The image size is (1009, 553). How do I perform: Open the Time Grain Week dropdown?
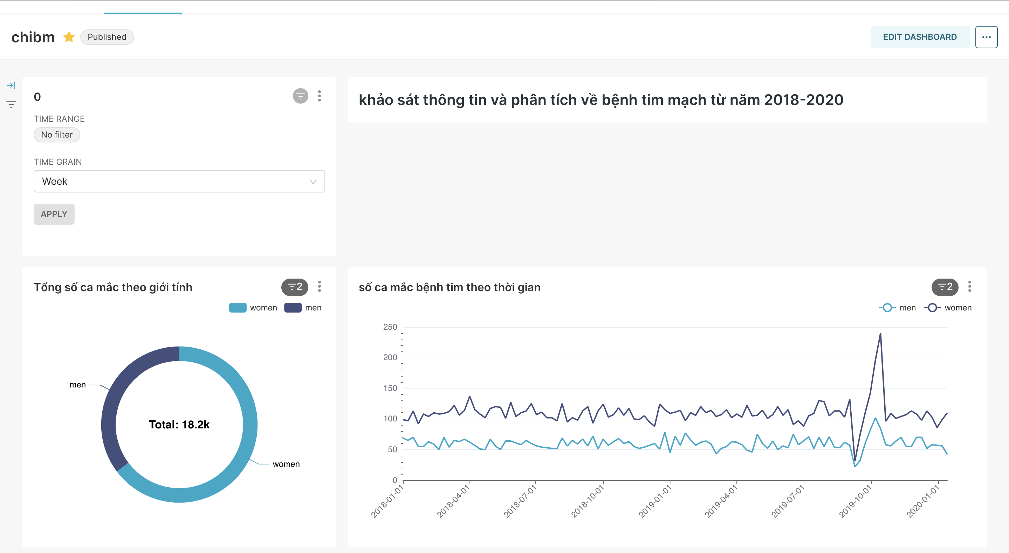click(179, 181)
